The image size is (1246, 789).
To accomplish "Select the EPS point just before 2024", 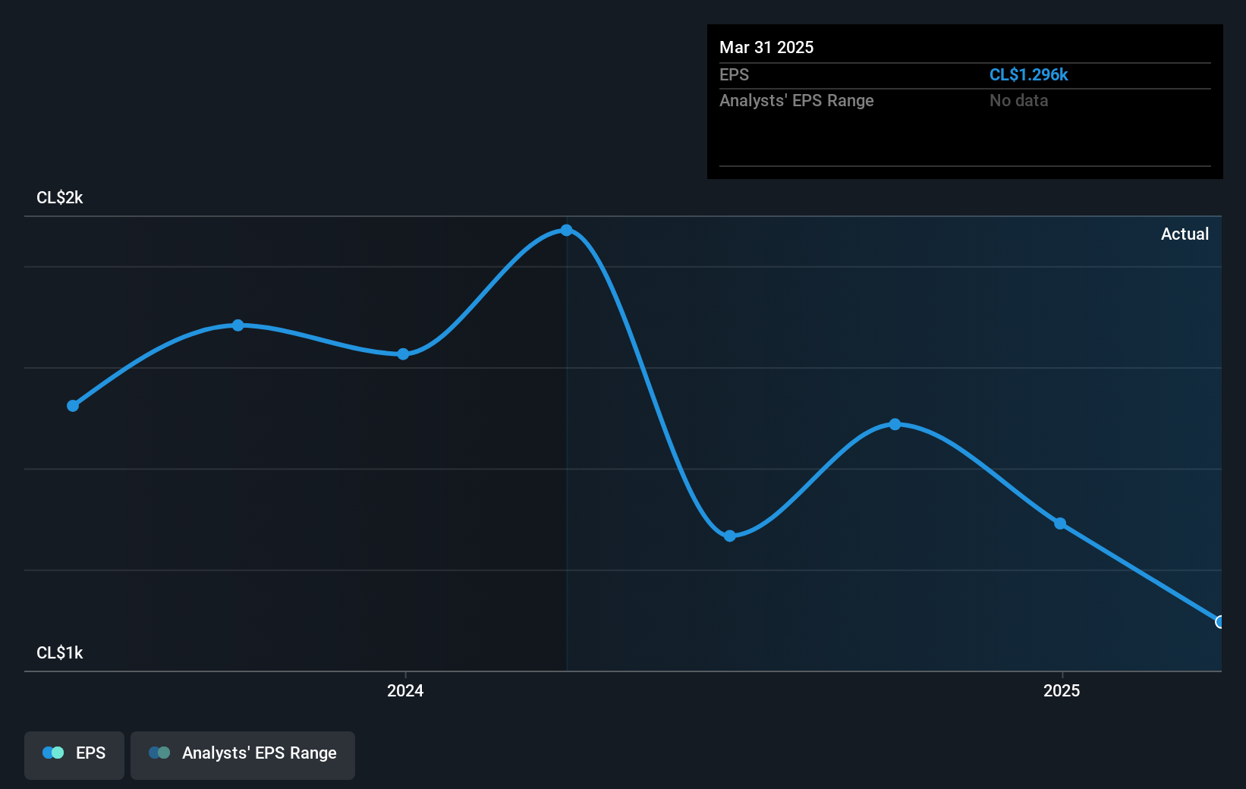I will point(403,354).
